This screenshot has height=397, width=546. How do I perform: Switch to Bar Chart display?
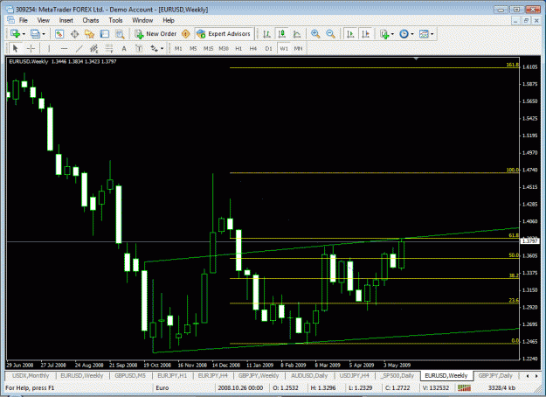(267, 34)
